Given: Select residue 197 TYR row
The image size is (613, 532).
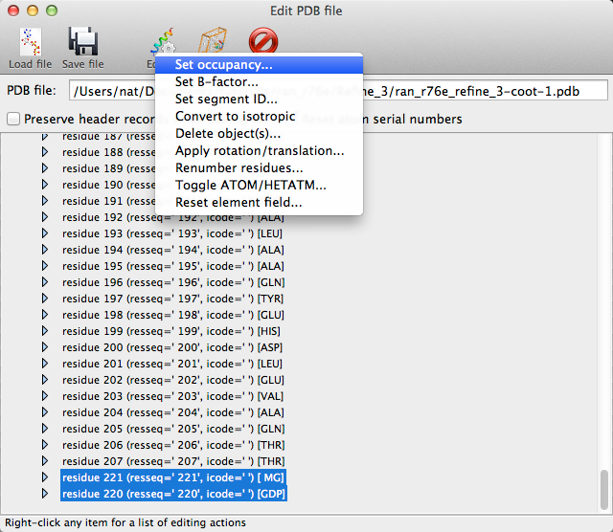Looking at the screenshot, I should tap(172, 299).
